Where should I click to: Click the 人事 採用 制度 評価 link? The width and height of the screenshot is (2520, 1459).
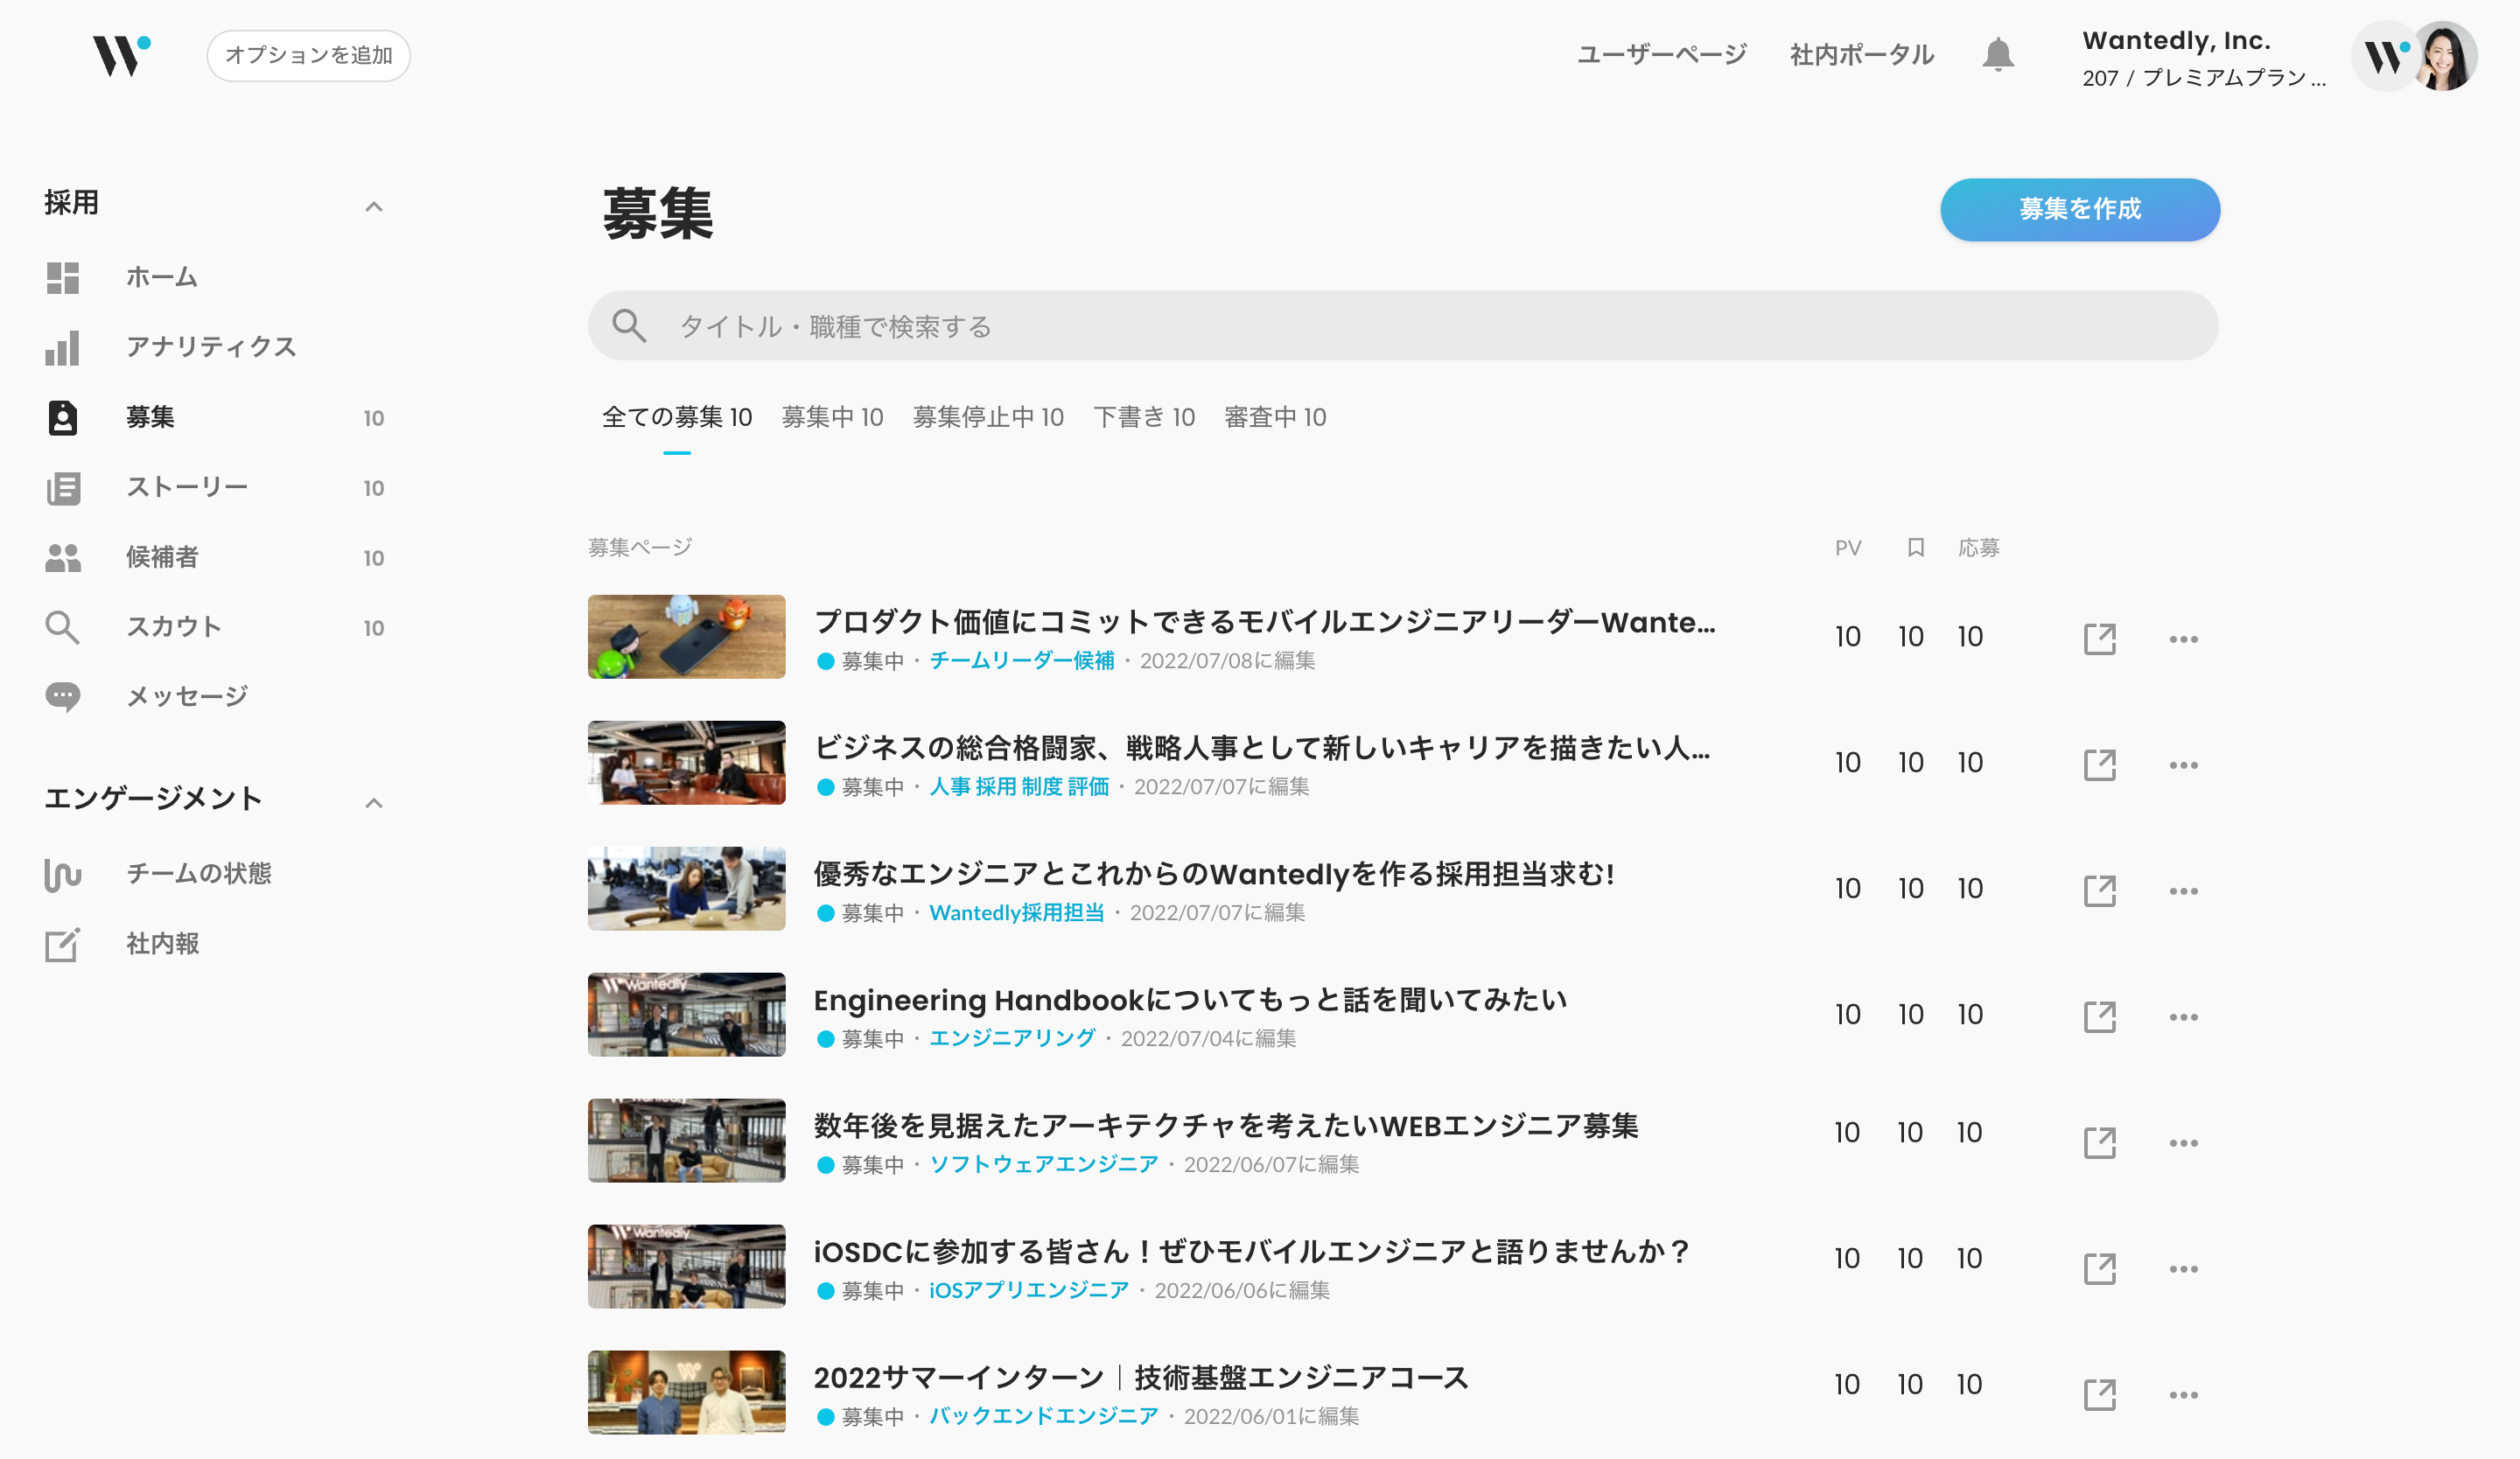tap(1019, 786)
